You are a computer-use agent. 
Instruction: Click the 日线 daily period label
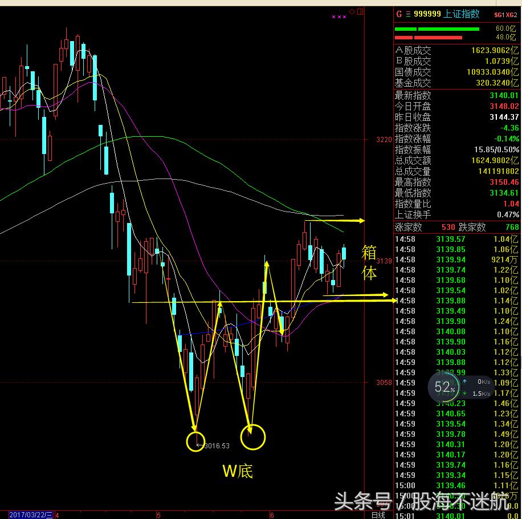pos(378,515)
